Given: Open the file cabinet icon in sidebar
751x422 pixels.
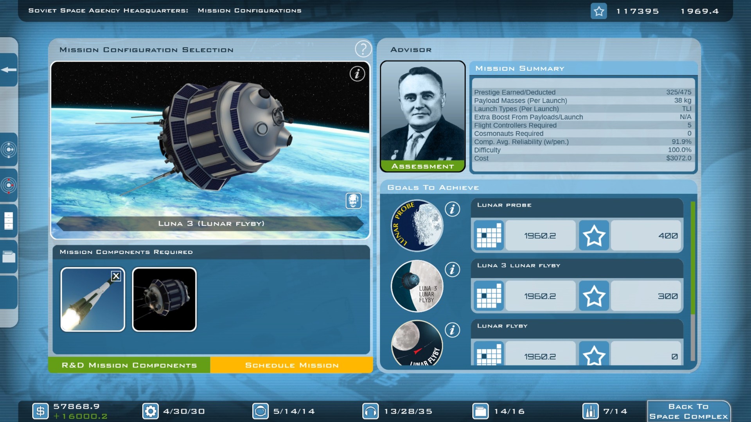Looking at the screenshot, I should pos(8,219).
